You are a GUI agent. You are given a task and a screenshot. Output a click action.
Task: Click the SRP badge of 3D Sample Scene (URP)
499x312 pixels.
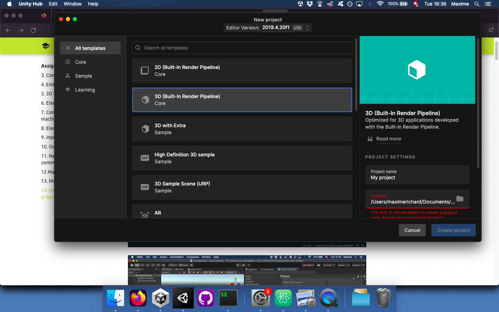coord(145,187)
